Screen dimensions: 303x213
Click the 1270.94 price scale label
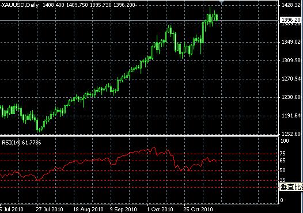(x=291, y=79)
